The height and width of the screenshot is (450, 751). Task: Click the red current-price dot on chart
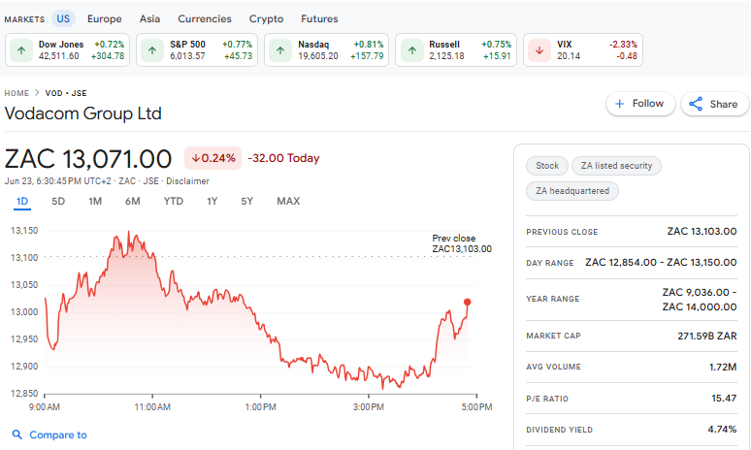click(468, 302)
